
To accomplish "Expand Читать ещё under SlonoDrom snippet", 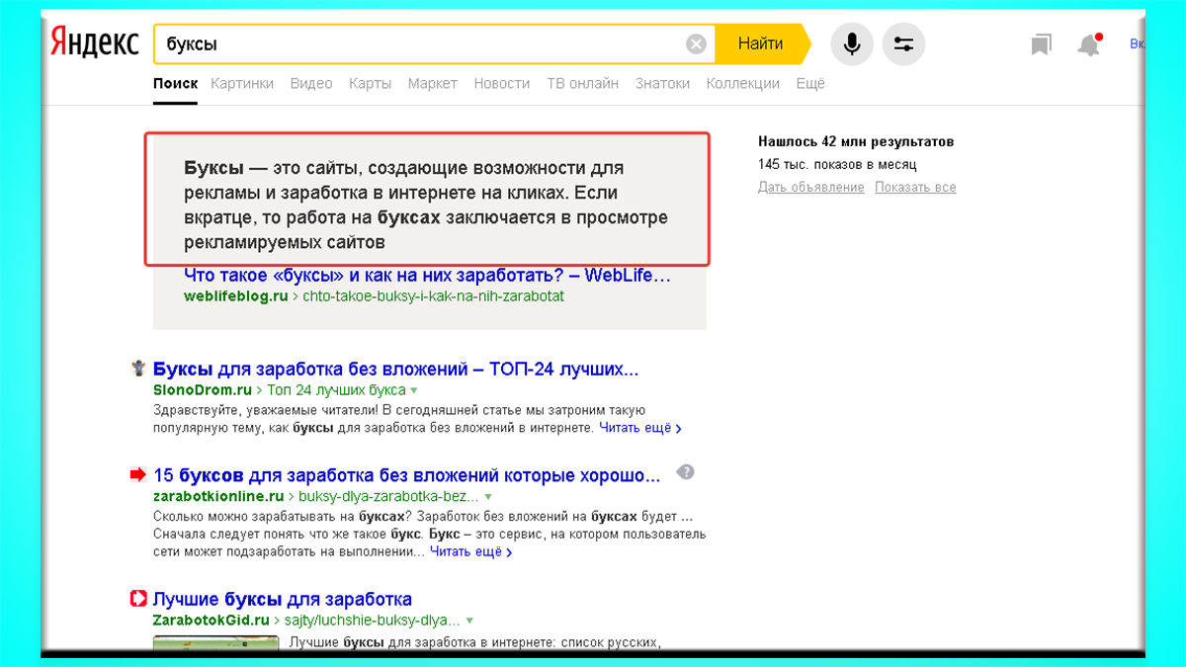I will click(x=641, y=428).
